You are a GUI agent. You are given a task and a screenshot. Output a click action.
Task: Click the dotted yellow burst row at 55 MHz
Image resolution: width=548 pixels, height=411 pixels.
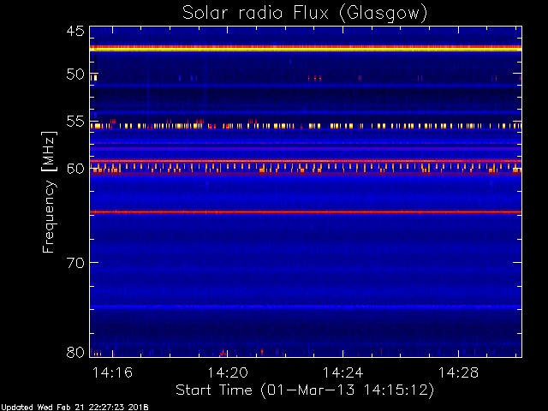[306, 126]
